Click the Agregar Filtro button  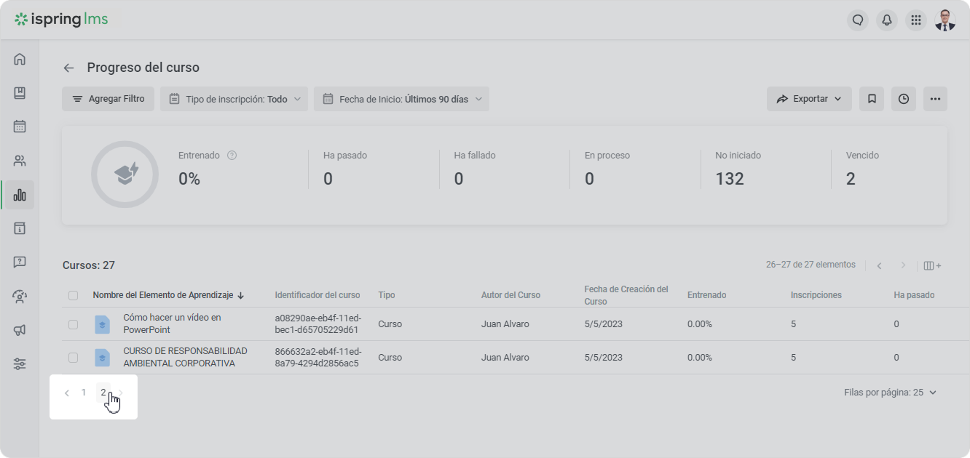(108, 99)
